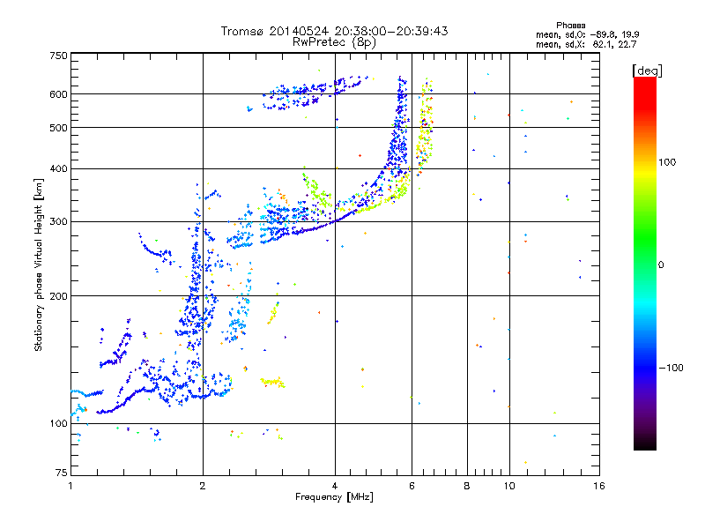Click the y-axis tick label '300'
Screen dimensions: 705x529
58,222
